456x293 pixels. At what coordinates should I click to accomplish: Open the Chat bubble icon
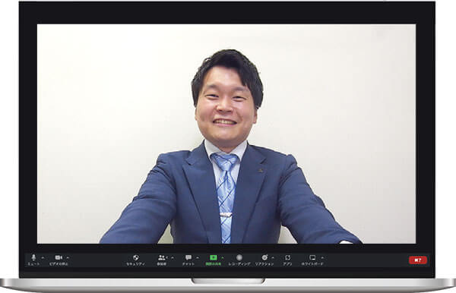[188, 257]
